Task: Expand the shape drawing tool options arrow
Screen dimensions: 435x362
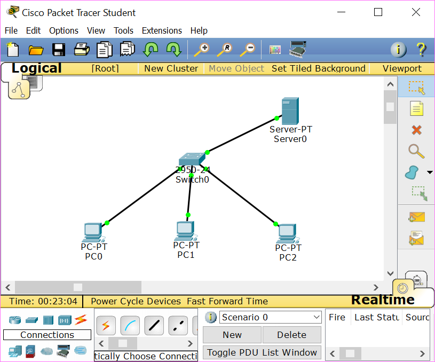Action: [x=429, y=172]
